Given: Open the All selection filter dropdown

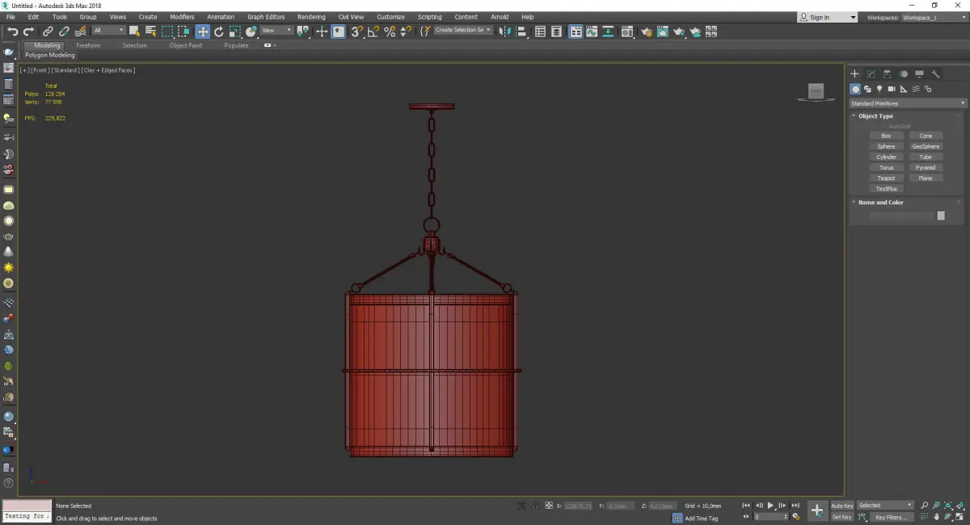Looking at the screenshot, I should coord(108,31).
